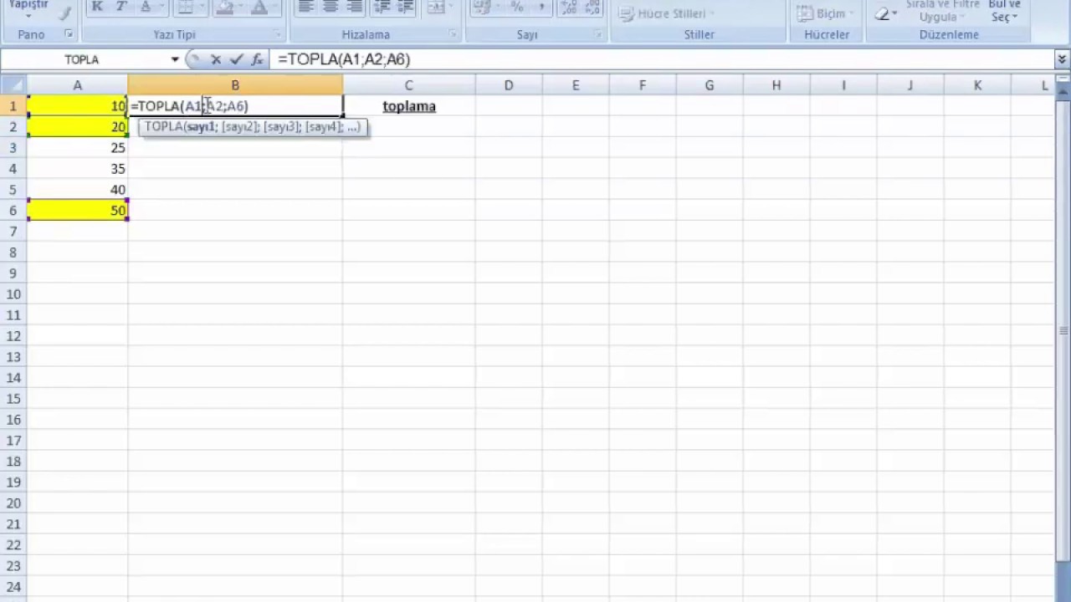Cancel the formula with the X icon
This screenshot has width=1071, height=602.
[216, 59]
